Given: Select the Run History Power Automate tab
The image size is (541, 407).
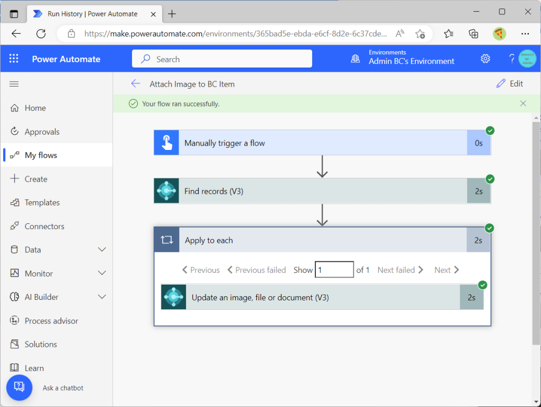Looking at the screenshot, I should click(x=94, y=14).
